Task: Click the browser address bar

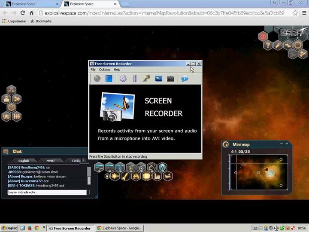Action: tap(168, 13)
